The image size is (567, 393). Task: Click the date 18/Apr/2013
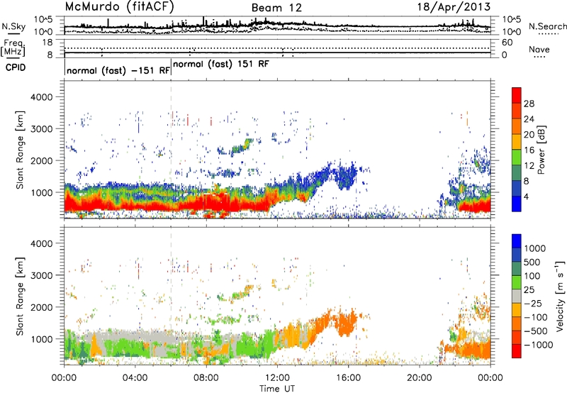click(454, 6)
